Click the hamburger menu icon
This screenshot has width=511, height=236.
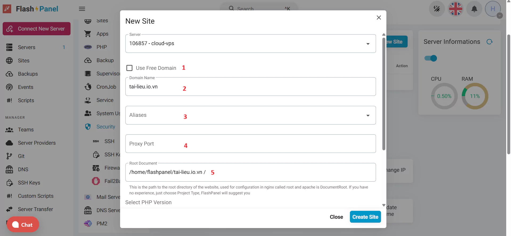click(x=82, y=9)
